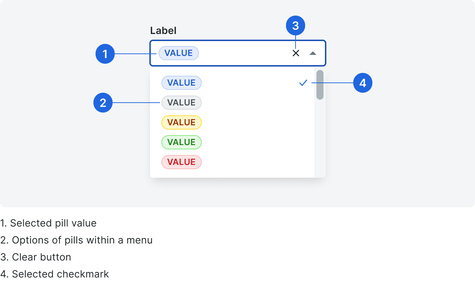This screenshot has width=475, height=281.
Task: Click the X clear button in the field
Action: point(296,53)
